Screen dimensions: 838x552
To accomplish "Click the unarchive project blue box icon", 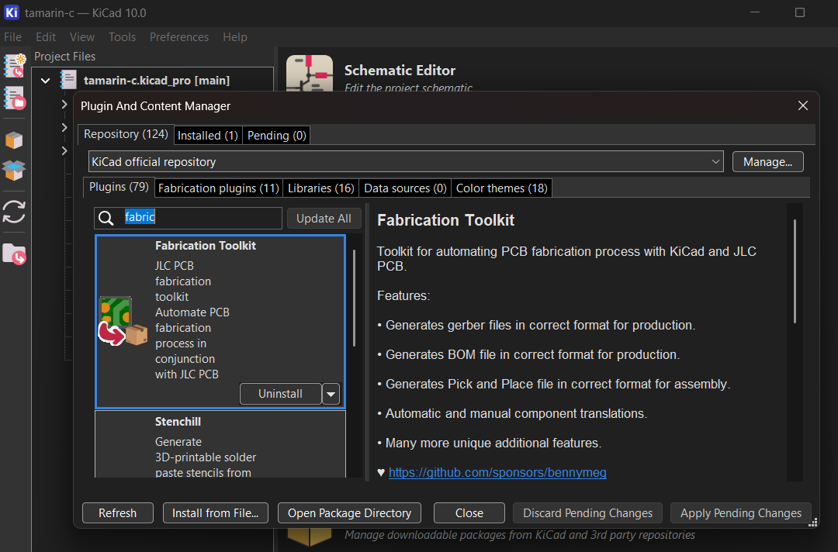I will [14, 171].
